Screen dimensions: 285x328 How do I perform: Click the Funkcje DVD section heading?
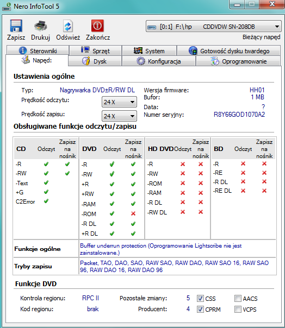tap(36, 284)
